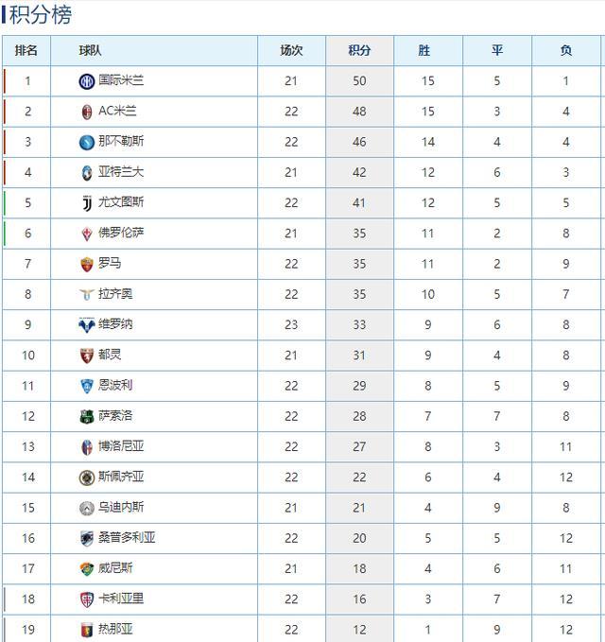Click the Genoa club badge

pos(86,630)
